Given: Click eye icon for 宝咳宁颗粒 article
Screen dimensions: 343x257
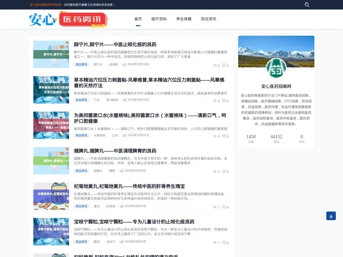Looking at the screenshot, I should click(215, 242).
